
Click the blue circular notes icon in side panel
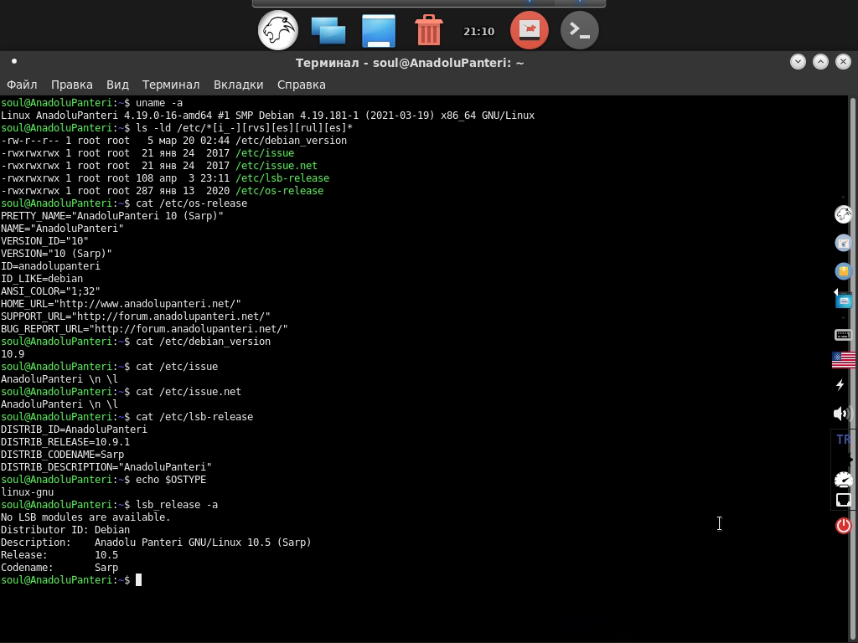843,243
